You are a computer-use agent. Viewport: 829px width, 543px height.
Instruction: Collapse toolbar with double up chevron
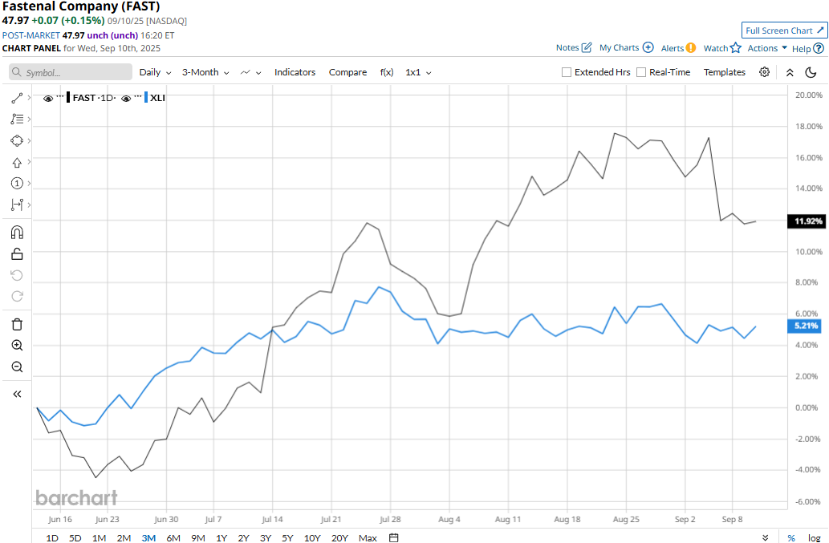pyautogui.click(x=790, y=72)
